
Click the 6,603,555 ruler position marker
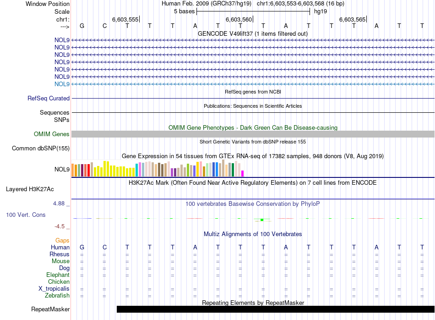tap(125, 19)
